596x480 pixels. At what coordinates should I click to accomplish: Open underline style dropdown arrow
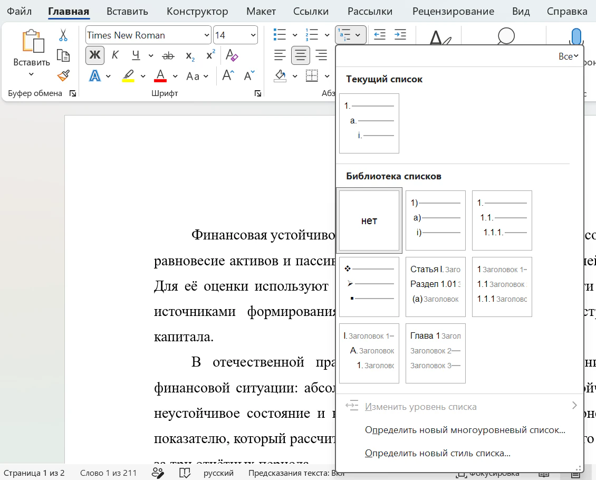click(x=151, y=56)
